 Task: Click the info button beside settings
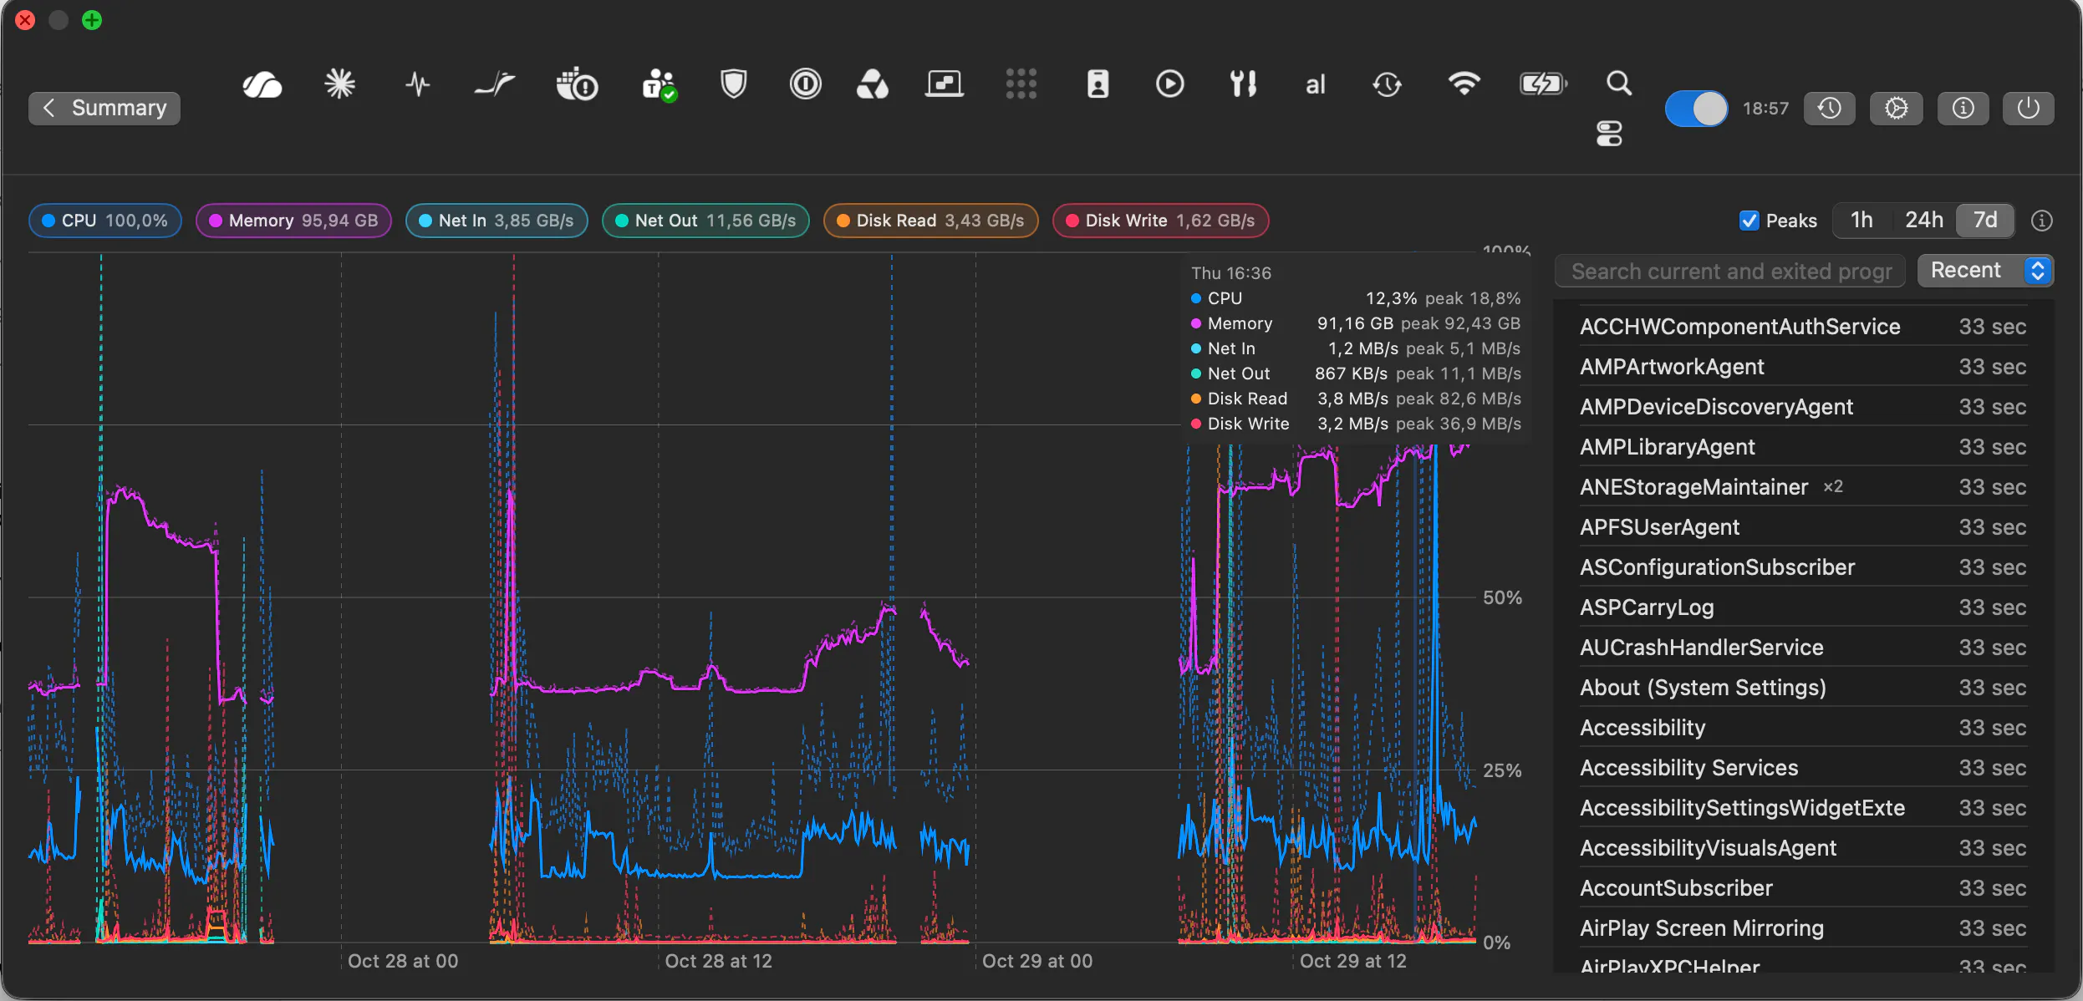[1963, 109]
